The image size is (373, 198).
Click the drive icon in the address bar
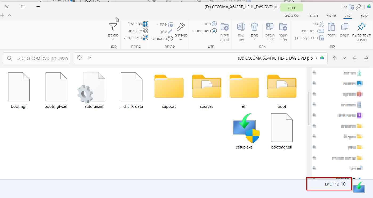pos(322,58)
